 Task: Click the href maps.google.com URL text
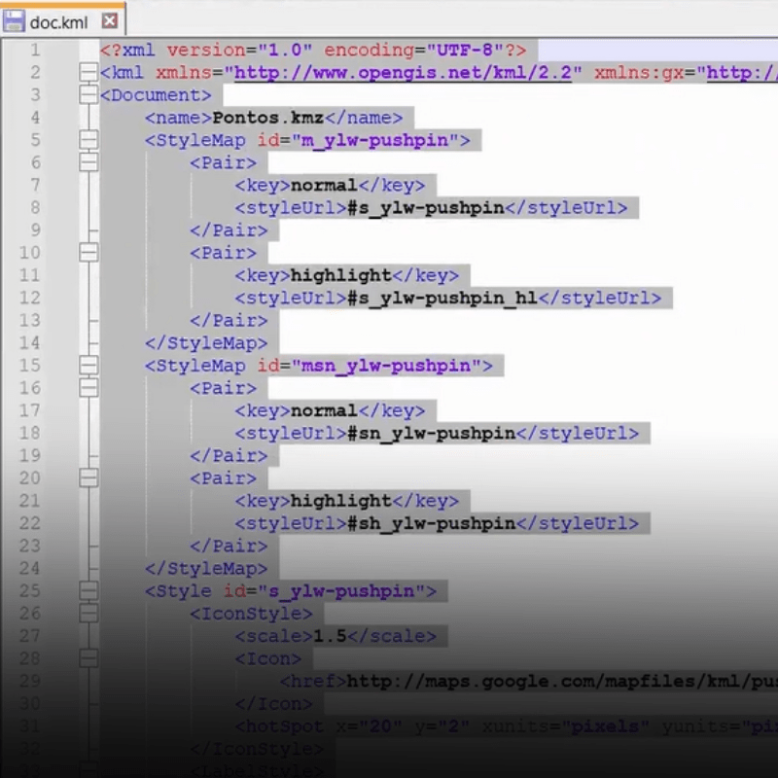pos(562,682)
